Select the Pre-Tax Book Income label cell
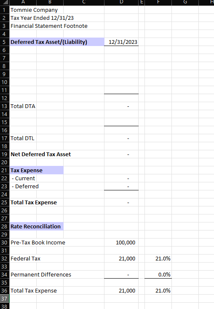Screen dimensions: 214x309 click(38, 243)
